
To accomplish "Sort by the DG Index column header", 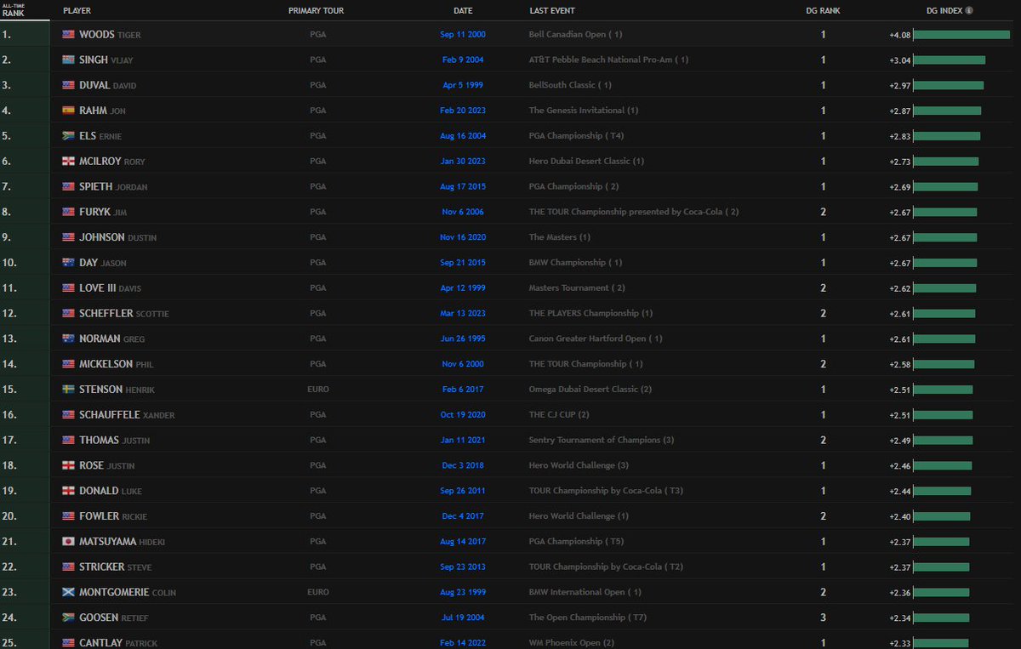I will (944, 11).
